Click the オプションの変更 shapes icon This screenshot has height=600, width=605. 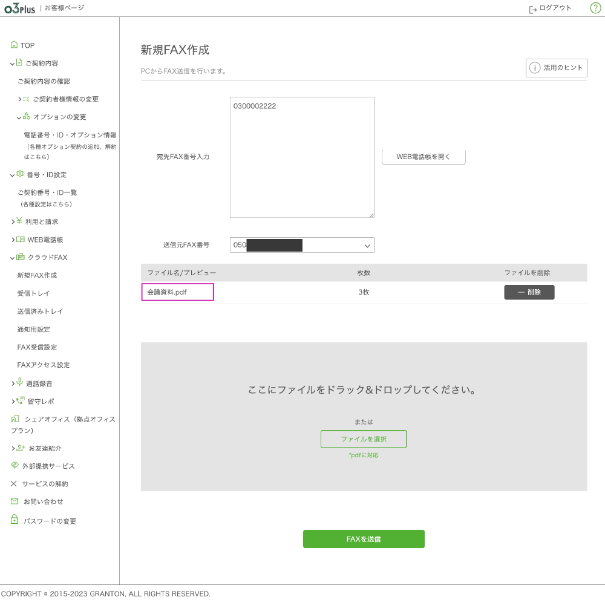tap(27, 116)
